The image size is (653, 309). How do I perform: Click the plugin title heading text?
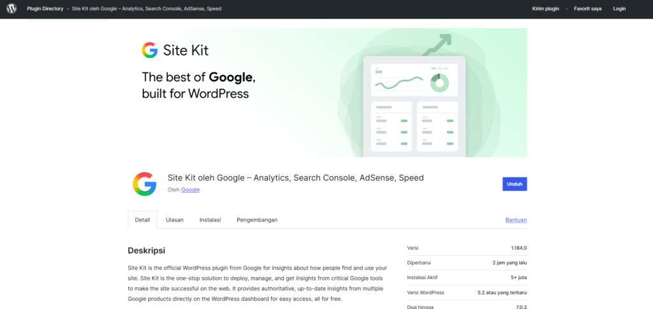tap(296, 178)
